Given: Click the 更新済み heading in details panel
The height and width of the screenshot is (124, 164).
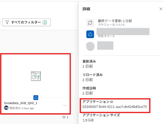Looking at the screenshot, I should click(89, 61).
